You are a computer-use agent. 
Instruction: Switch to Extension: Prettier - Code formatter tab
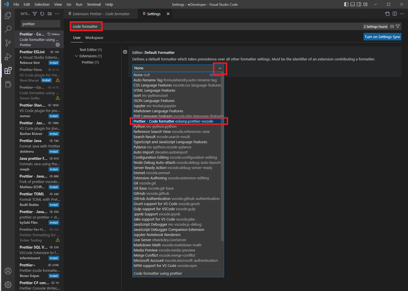pos(101,14)
